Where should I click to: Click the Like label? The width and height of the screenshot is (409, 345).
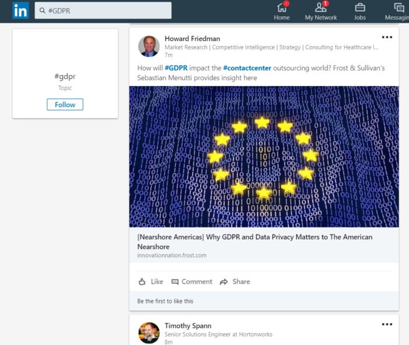pyautogui.click(x=157, y=282)
